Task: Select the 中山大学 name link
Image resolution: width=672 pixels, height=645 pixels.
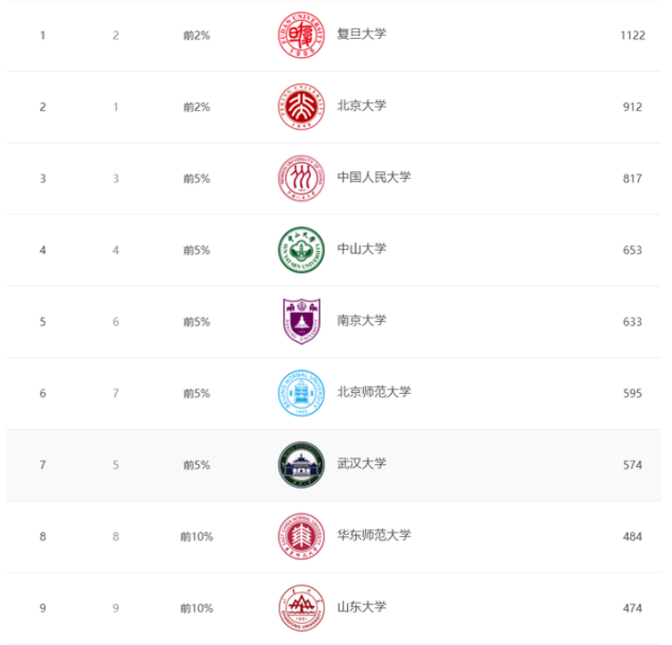Action: [x=361, y=249]
